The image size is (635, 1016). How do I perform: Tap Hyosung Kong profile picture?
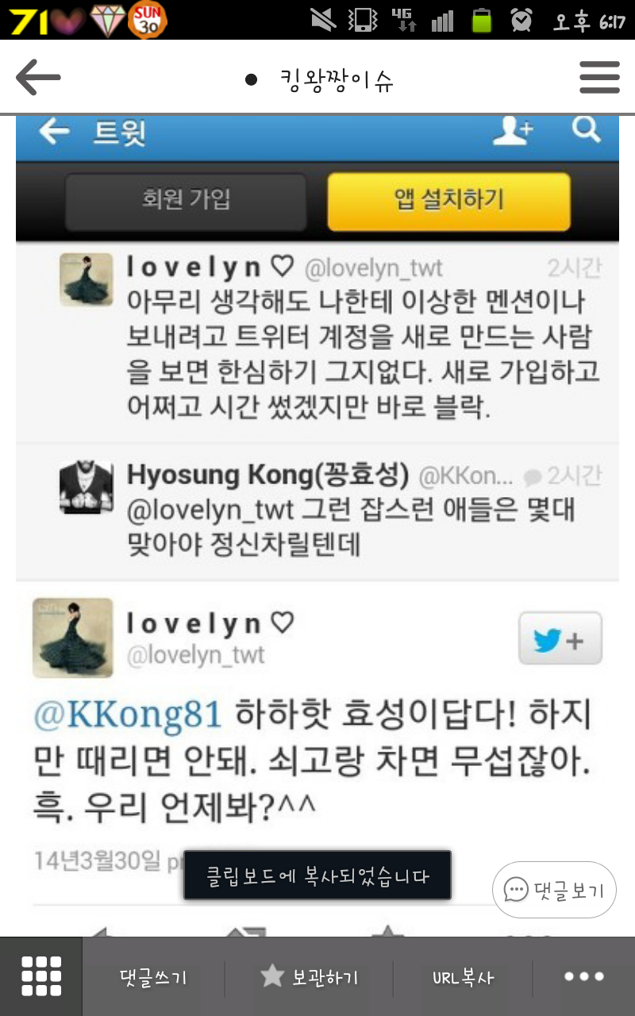click(87, 487)
